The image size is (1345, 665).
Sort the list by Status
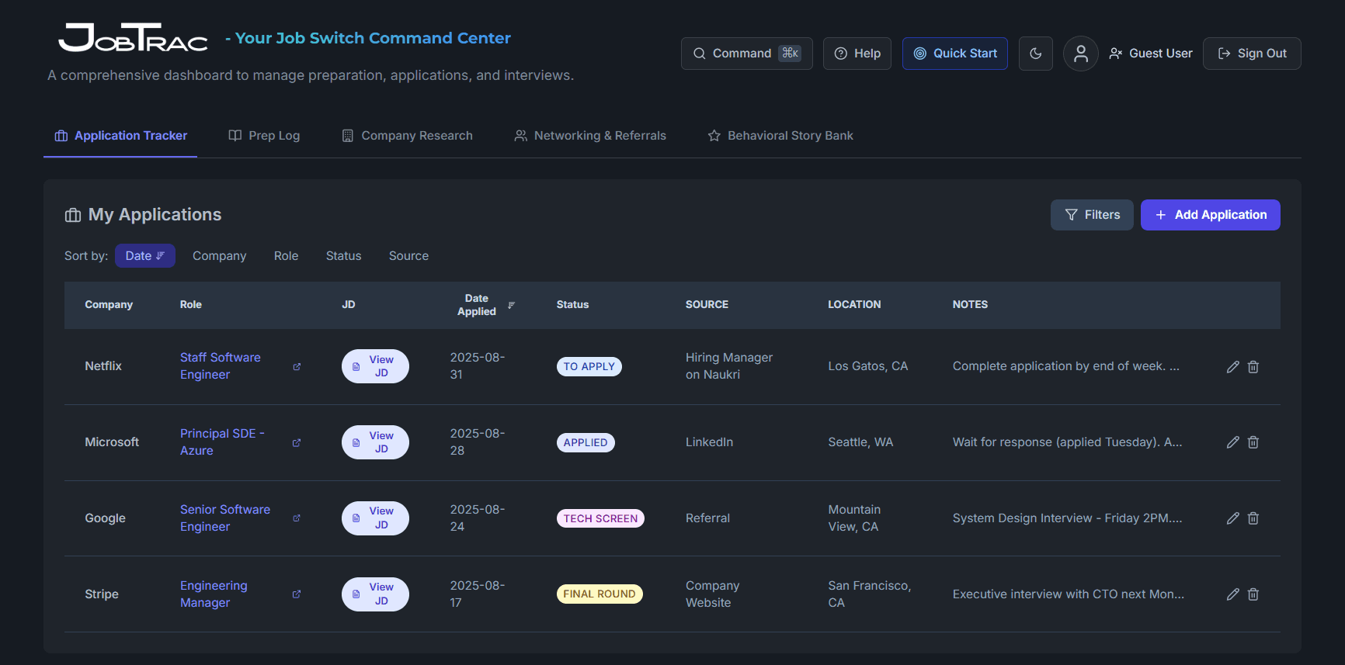(x=343, y=256)
